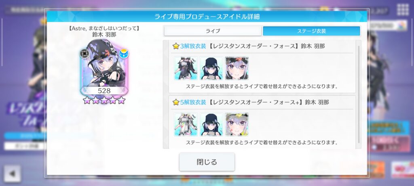Open the grid menu icon at top right
The width and height of the screenshot is (414, 186).
click(403, 10)
